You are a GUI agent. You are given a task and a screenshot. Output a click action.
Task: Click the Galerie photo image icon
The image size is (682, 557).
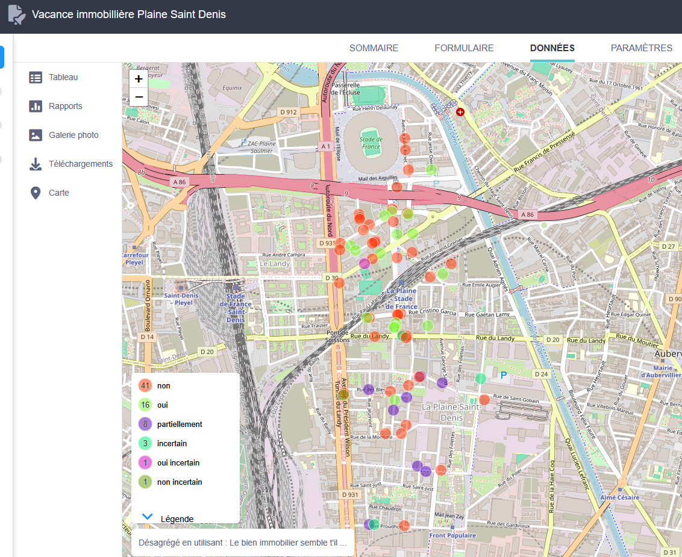36,135
